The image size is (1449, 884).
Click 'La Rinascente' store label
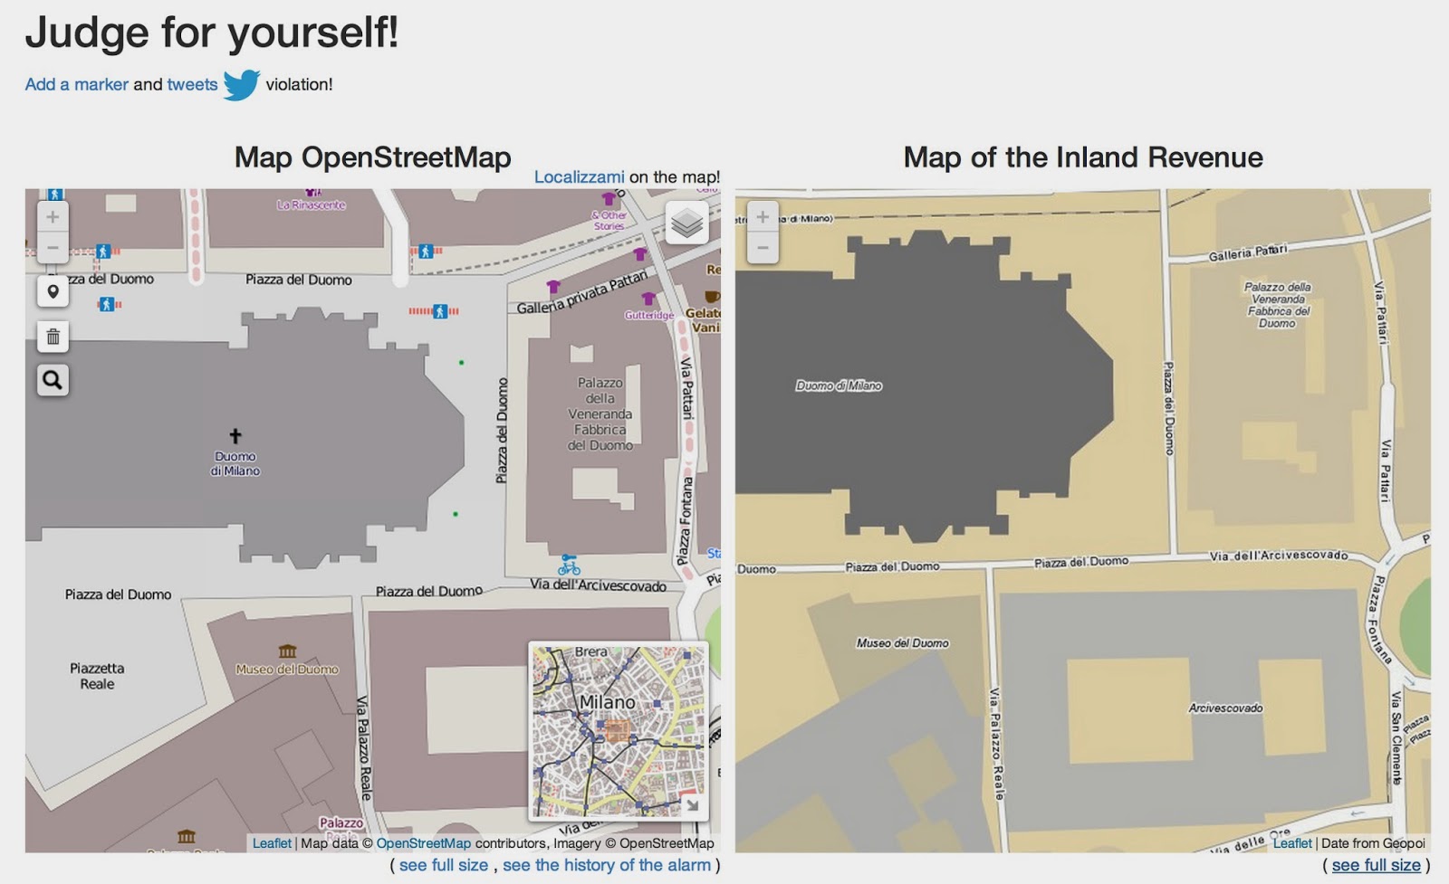pos(312,205)
